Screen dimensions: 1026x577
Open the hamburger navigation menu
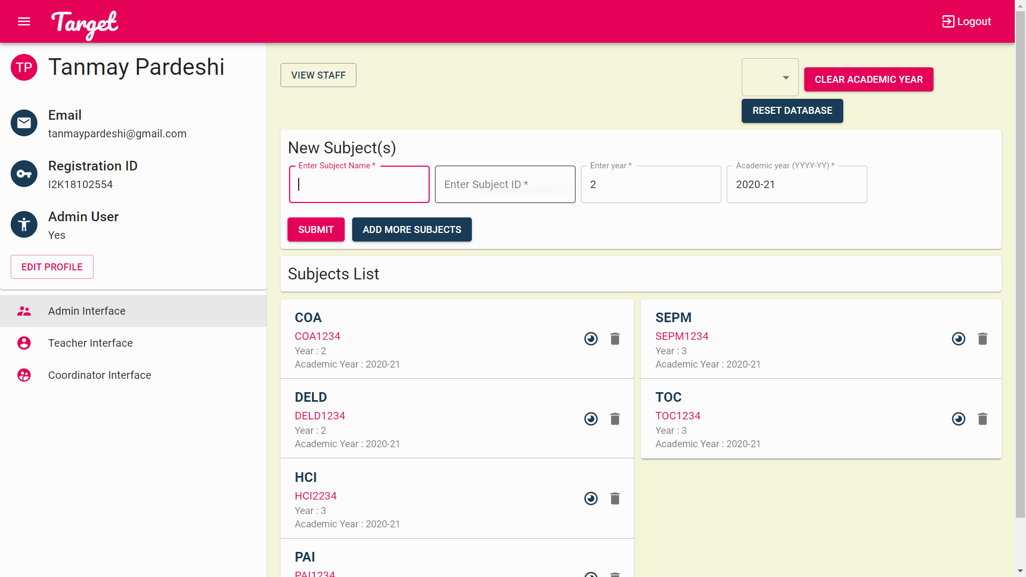click(x=24, y=21)
